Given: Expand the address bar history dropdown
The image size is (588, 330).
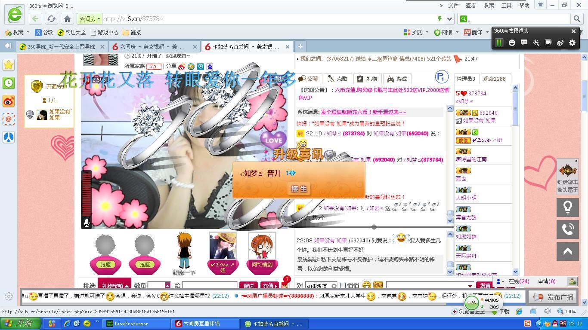Looking at the screenshot, I should click(450, 19).
